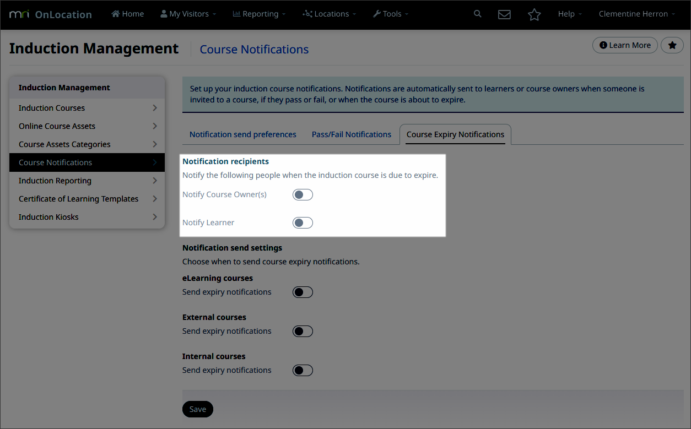Enable expiry notifications for eLearning courses

pos(303,292)
